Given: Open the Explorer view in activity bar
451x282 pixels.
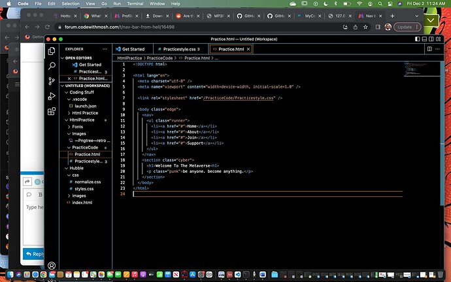Looking at the screenshot, I should tap(52, 51).
